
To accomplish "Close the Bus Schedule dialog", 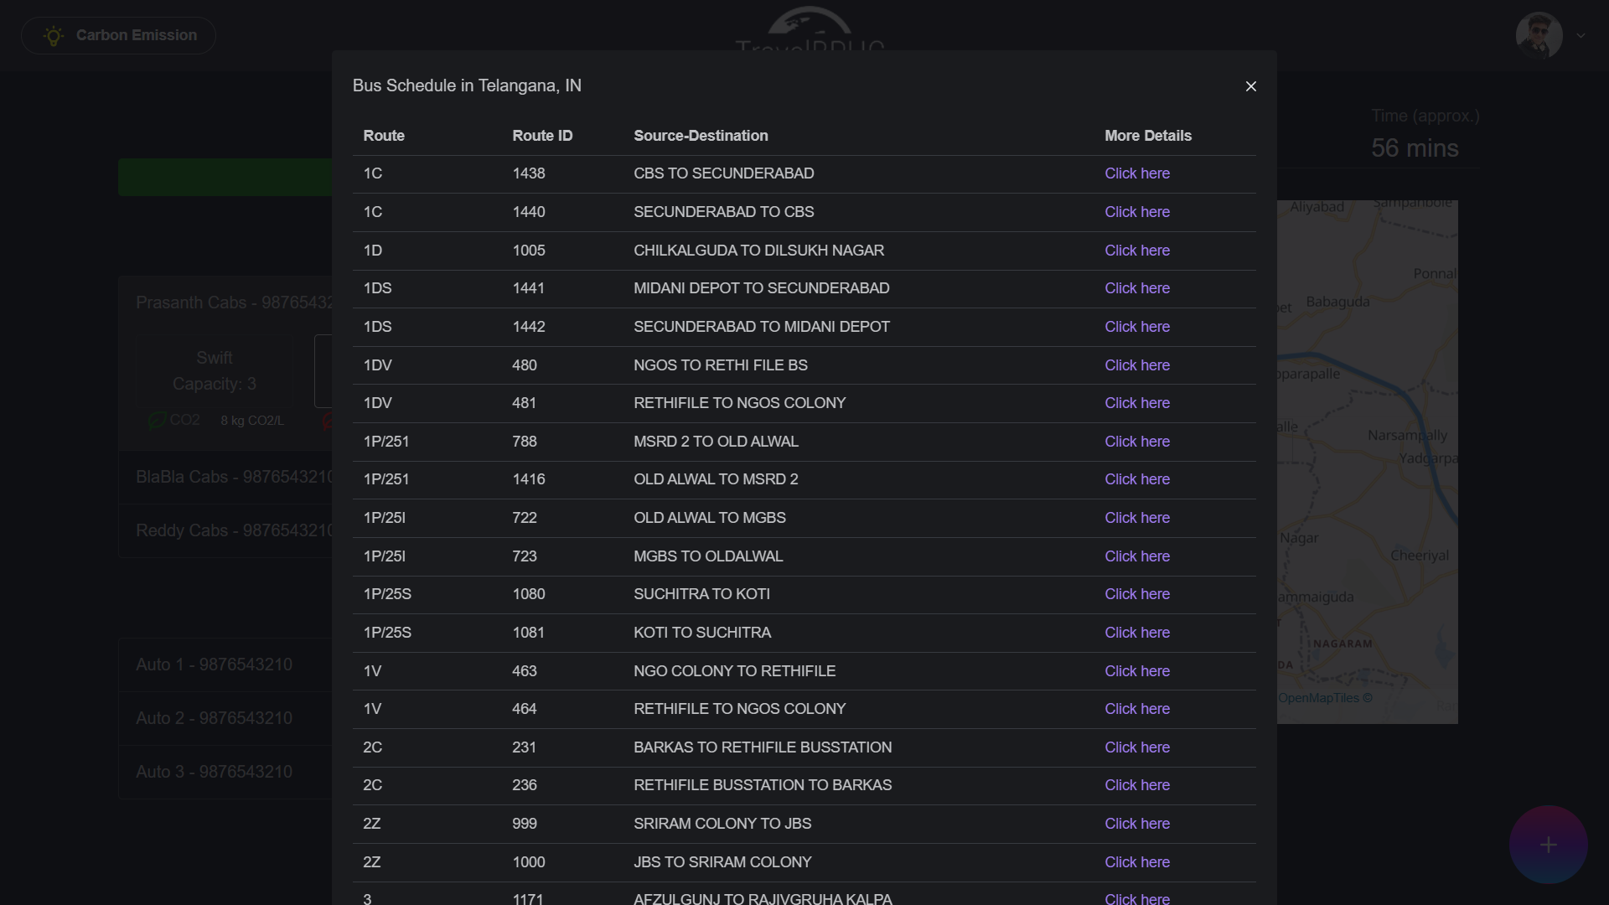I will coord(1250,86).
